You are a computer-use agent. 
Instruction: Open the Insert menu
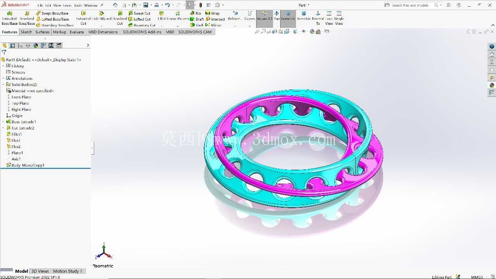[x=67, y=5]
